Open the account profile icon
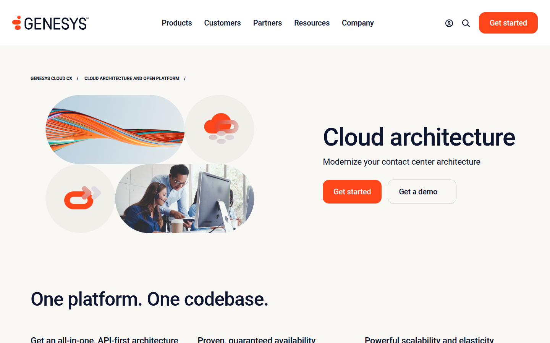The image size is (550, 343). point(449,23)
